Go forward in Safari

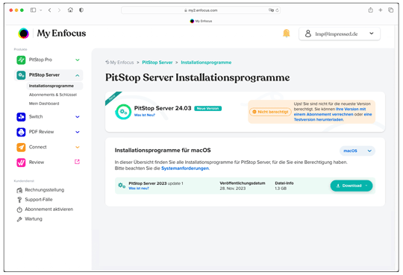60,10
